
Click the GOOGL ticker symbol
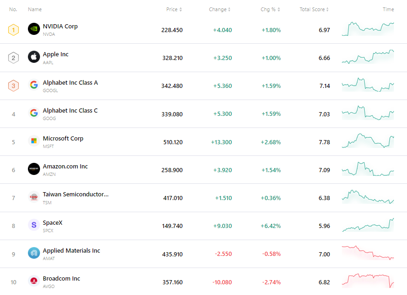coord(50,90)
